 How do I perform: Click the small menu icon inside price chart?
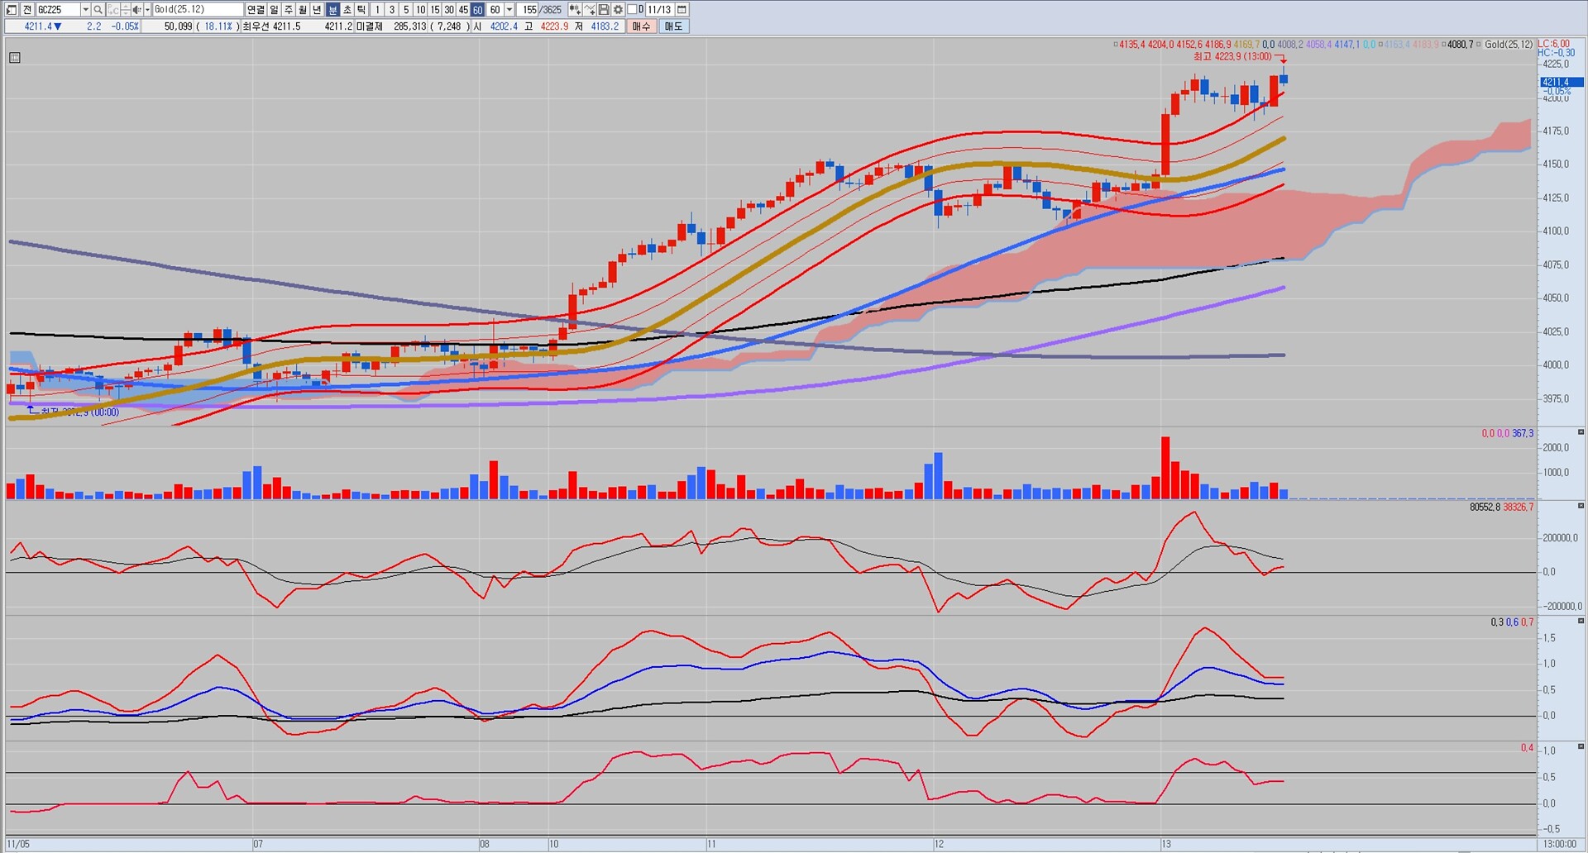pyautogui.click(x=15, y=58)
